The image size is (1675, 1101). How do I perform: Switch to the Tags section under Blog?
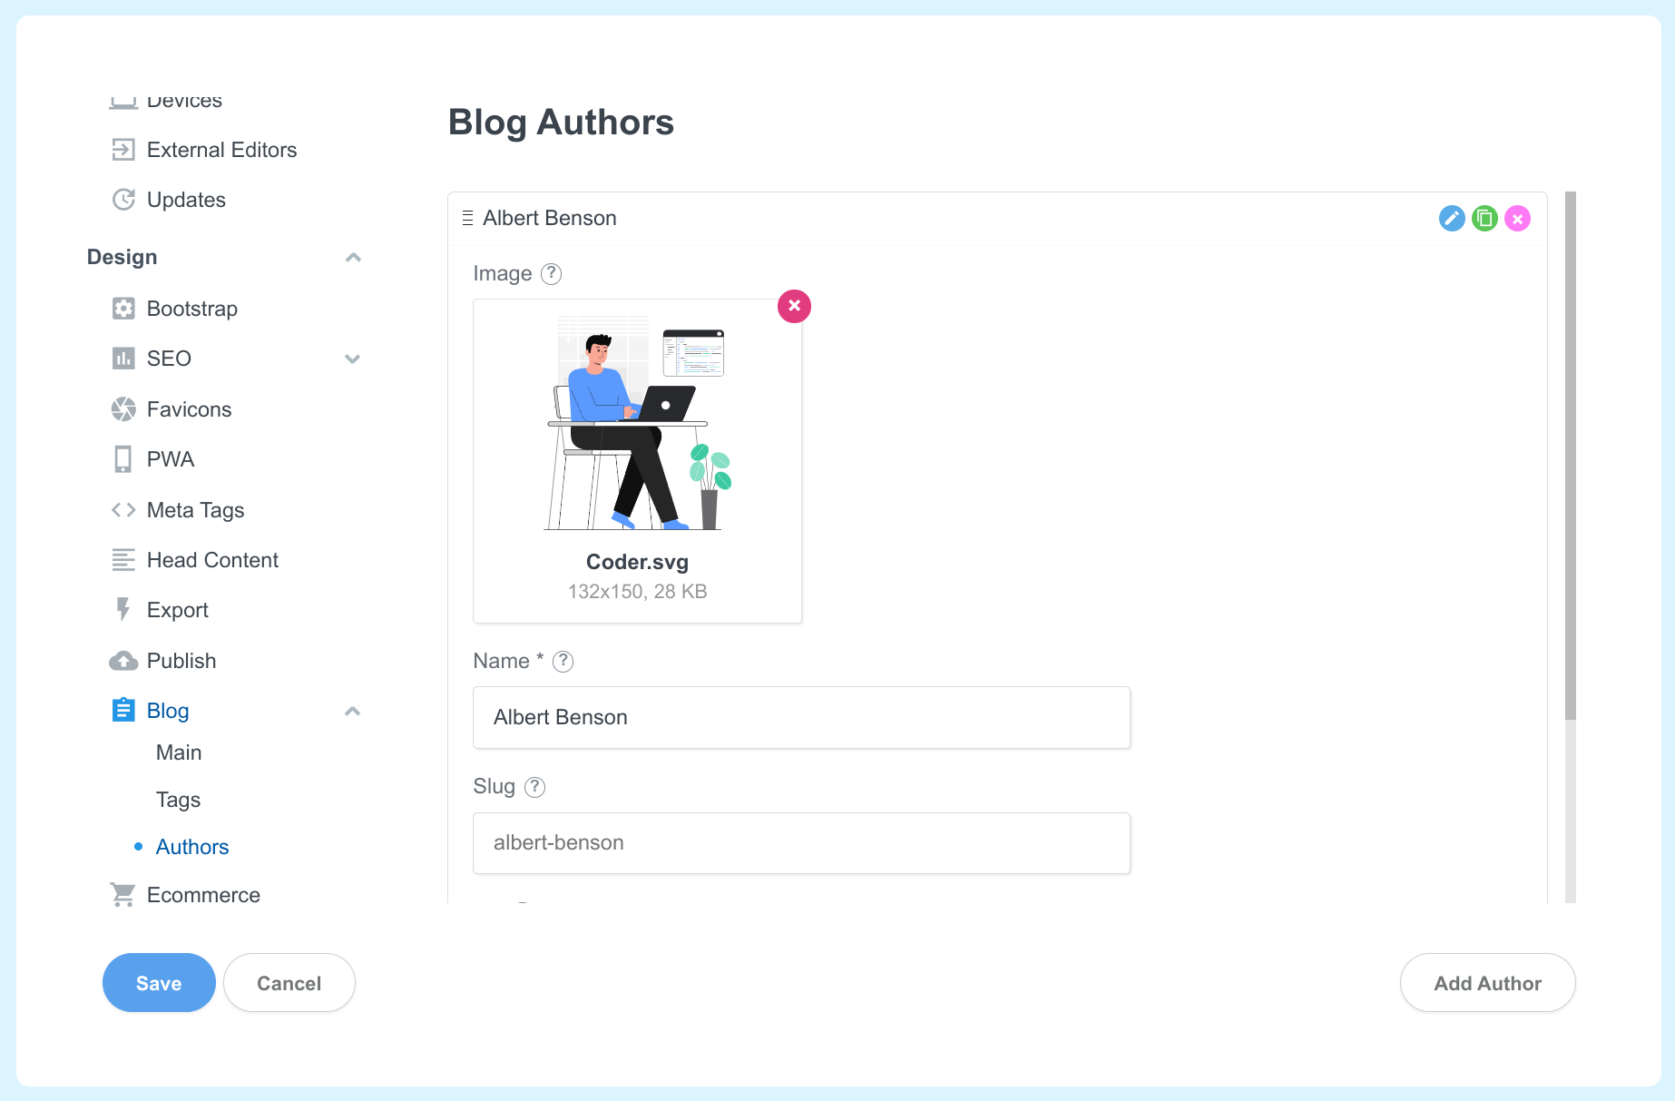178,800
